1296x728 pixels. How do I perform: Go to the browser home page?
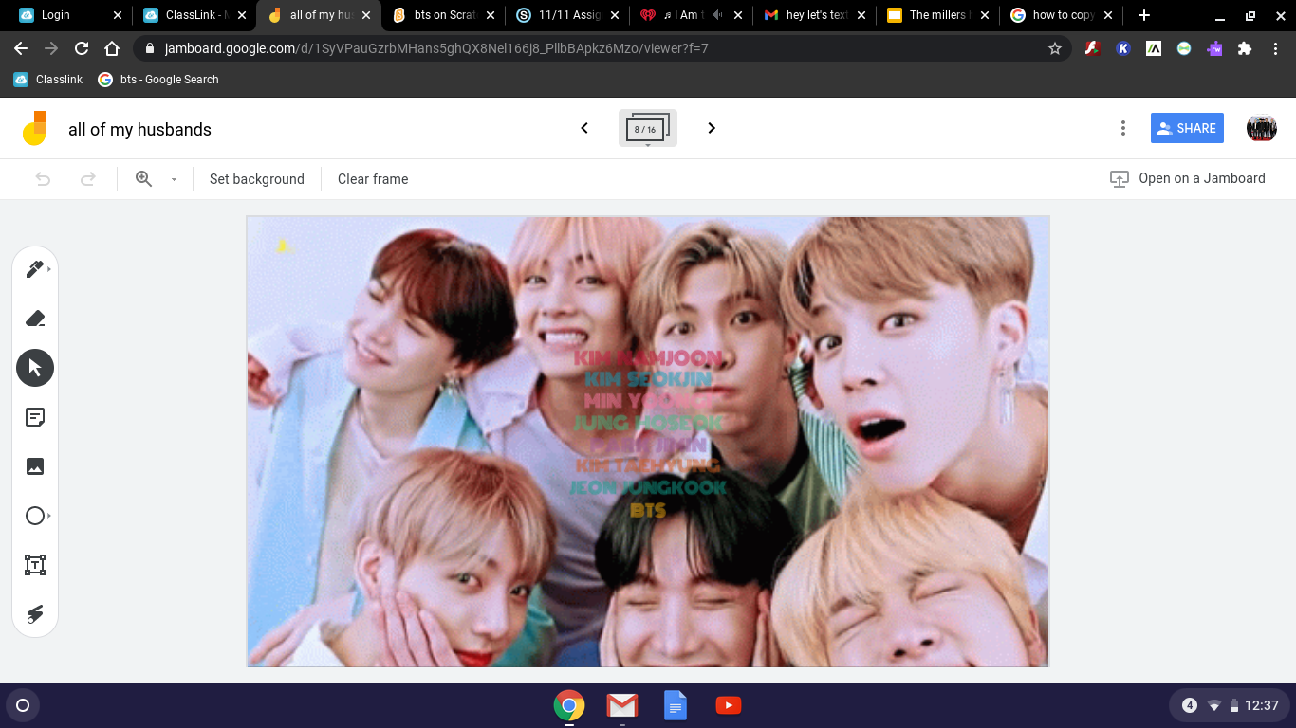(x=112, y=48)
